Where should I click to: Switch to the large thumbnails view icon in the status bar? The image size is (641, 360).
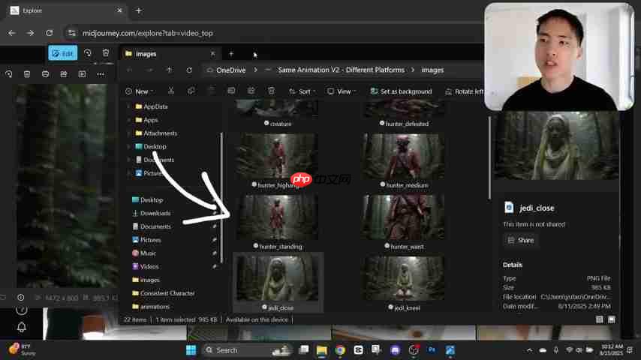coord(612,319)
